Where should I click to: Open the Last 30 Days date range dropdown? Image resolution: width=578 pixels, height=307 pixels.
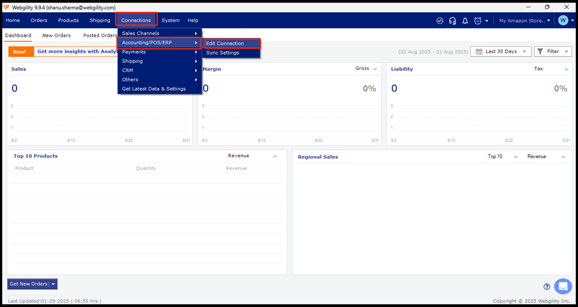[x=500, y=52]
